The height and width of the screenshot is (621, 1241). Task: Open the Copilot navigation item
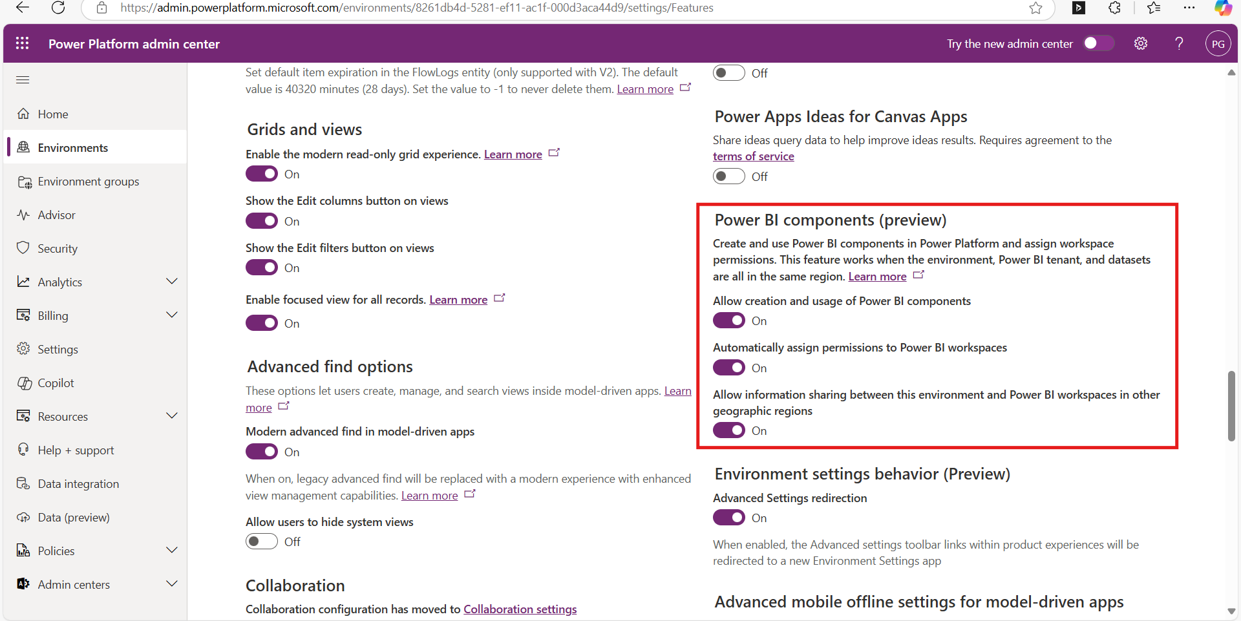(56, 383)
